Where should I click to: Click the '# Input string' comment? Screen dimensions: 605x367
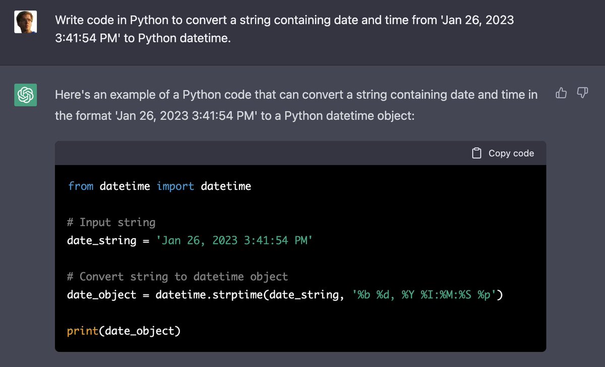(111, 223)
